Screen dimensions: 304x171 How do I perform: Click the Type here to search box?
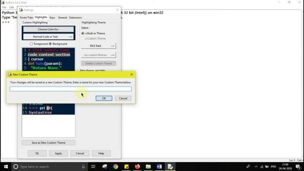tap(49, 167)
